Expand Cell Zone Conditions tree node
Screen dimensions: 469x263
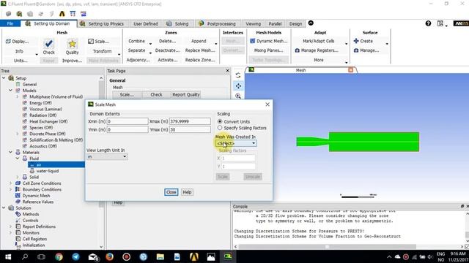coord(10,183)
